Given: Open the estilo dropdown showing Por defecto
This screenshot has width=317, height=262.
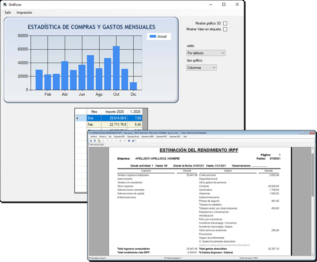Looking at the screenshot, I should 206,53.
